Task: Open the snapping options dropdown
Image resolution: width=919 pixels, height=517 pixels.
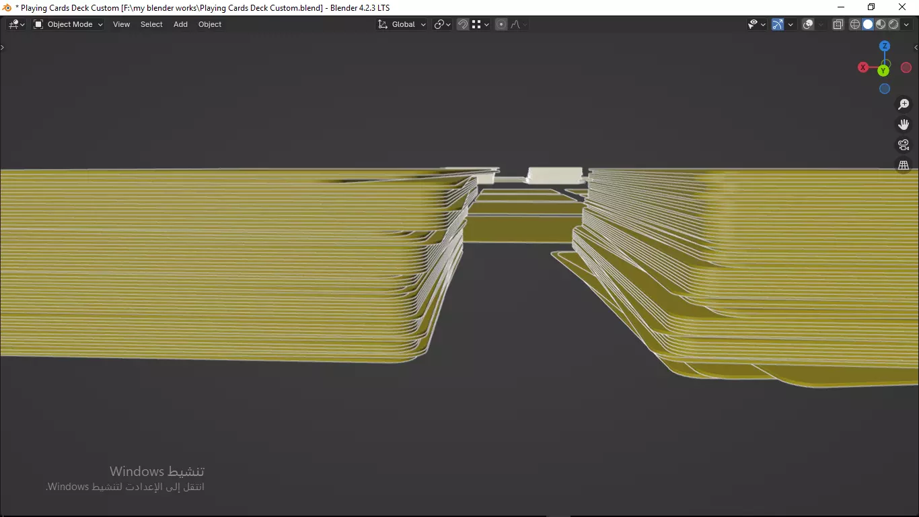Action: coord(480,24)
